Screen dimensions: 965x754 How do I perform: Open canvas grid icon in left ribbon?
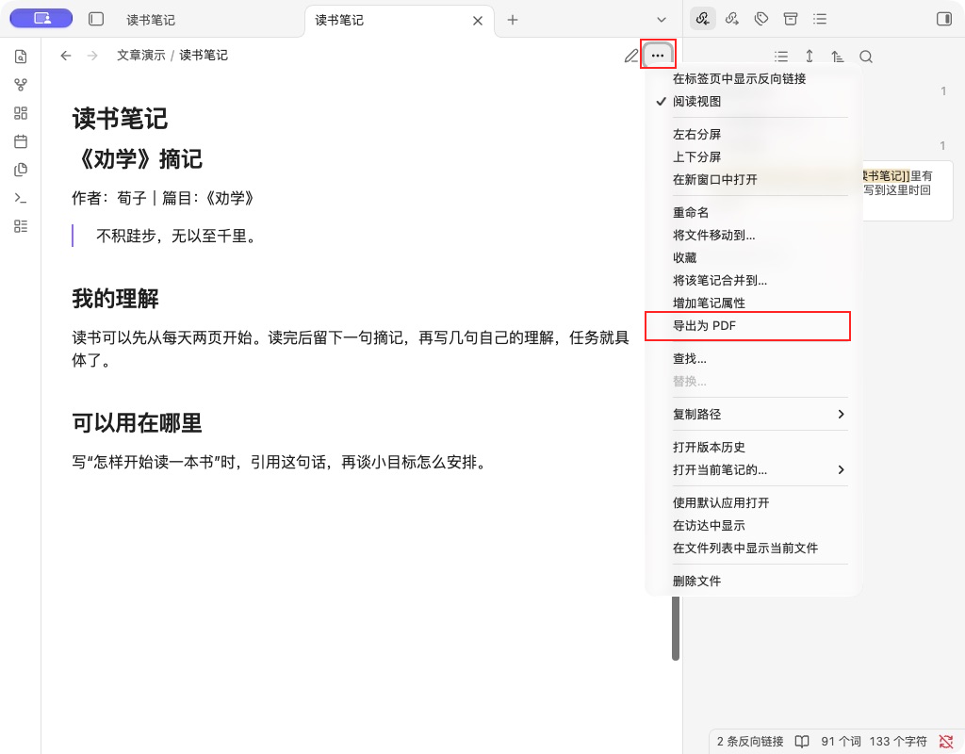pyautogui.click(x=21, y=113)
